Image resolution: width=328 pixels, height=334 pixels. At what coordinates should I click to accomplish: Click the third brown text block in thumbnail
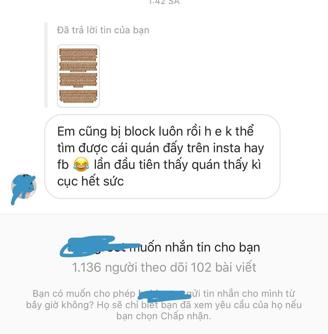(78, 80)
